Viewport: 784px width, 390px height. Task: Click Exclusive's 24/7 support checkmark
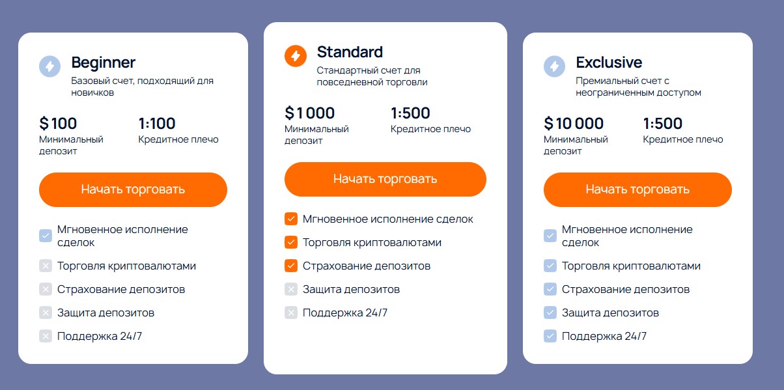point(550,336)
